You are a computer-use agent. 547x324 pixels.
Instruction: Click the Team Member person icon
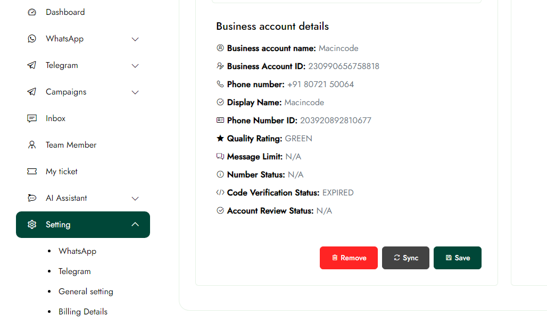pyautogui.click(x=32, y=145)
